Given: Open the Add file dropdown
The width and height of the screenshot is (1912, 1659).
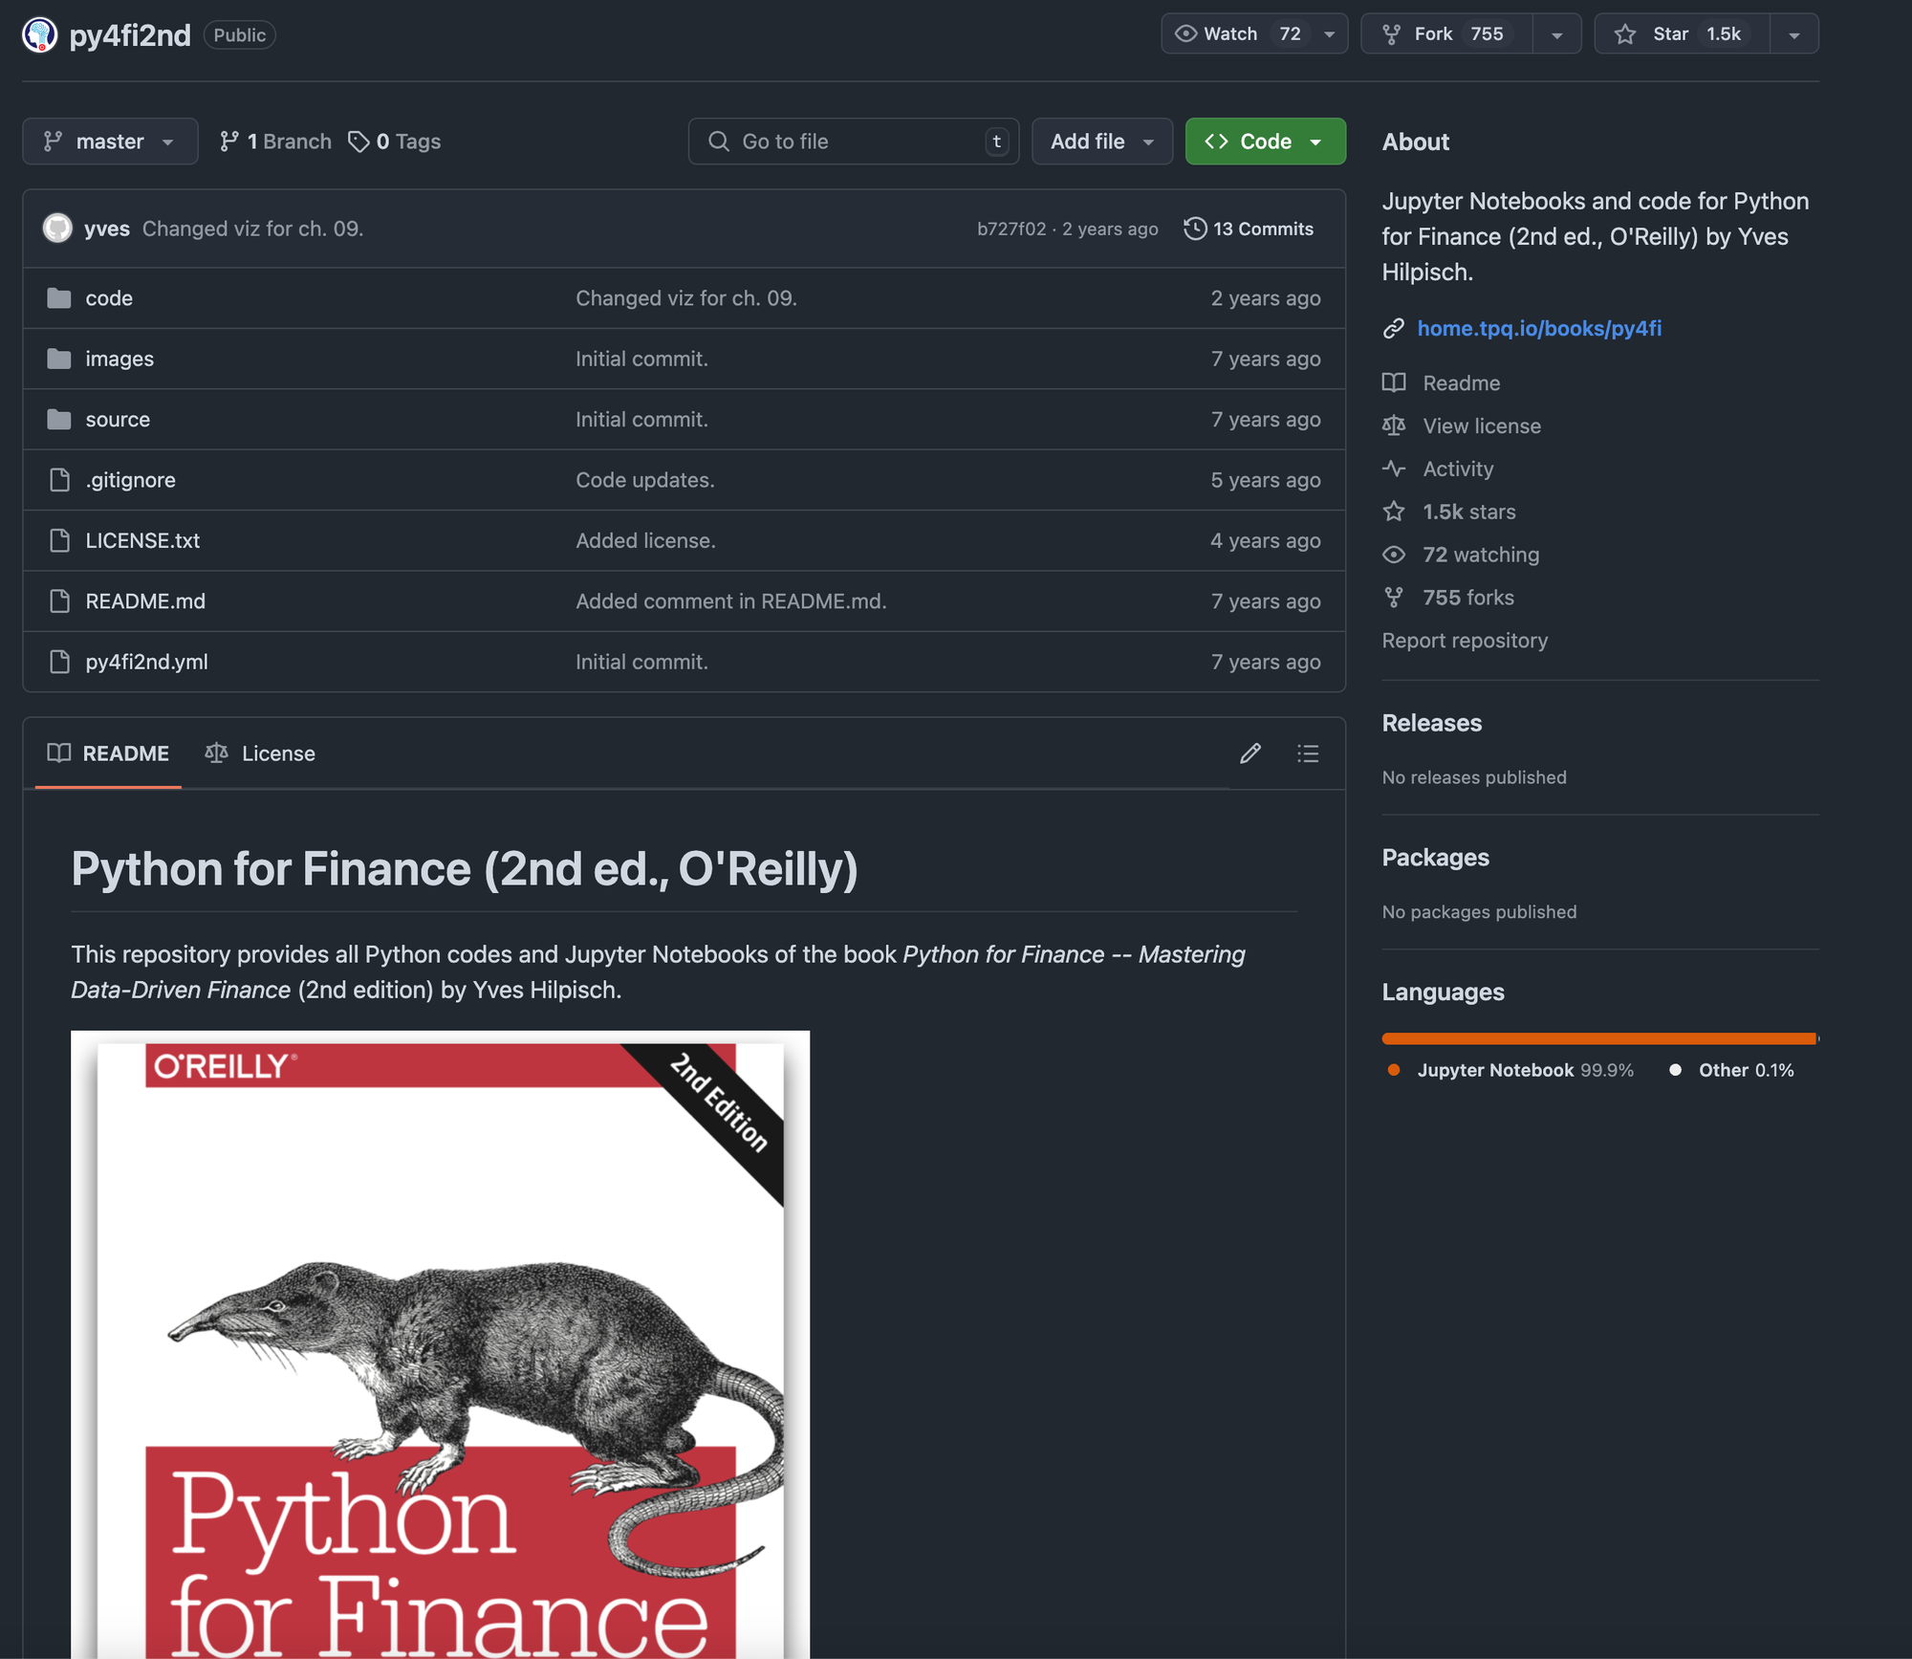Looking at the screenshot, I should click(1101, 142).
